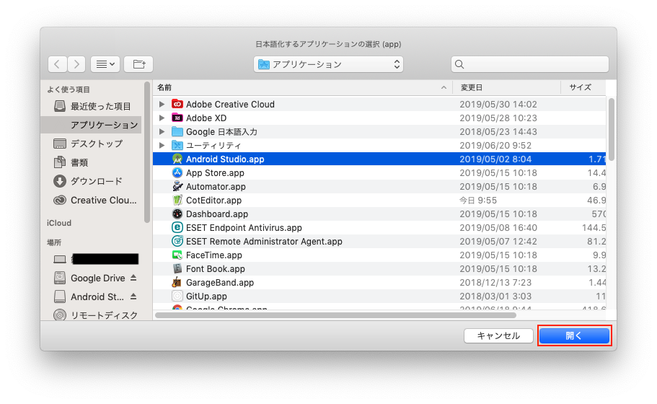Click the CotEditor.app icon
Viewport: 657px width, 404px height.
[177, 201]
